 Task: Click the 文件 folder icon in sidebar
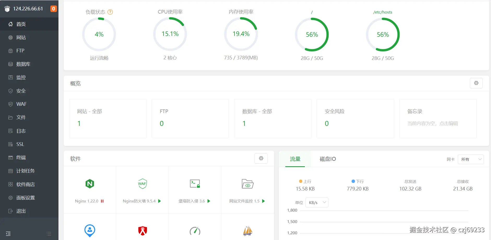click(10, 118)
